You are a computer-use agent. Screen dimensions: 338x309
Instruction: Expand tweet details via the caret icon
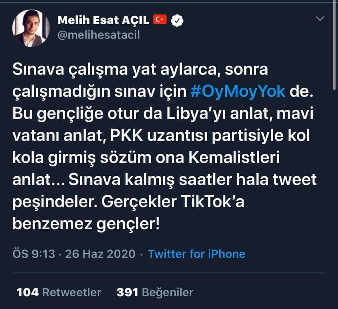point(320,17)
